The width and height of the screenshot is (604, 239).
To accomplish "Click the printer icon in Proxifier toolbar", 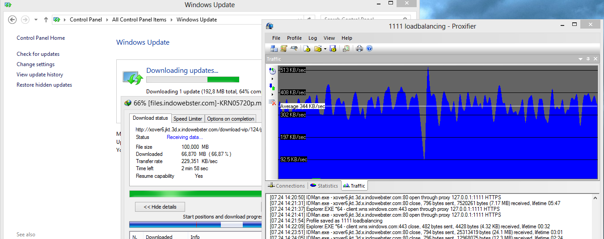I will (359, 48).
